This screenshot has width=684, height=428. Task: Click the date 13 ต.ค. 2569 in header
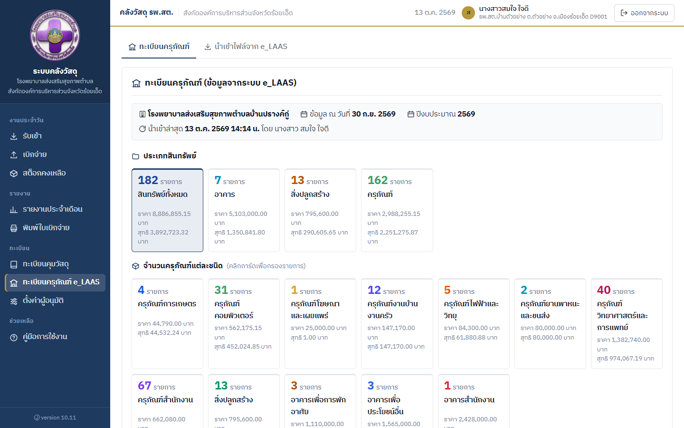tap(435, 12)
